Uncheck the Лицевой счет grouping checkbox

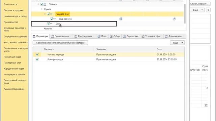click(48, 14)
